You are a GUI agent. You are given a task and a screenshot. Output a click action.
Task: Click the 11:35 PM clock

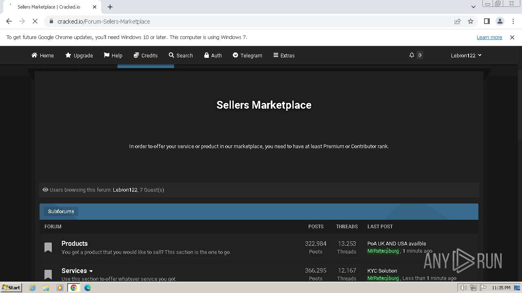click(x=501, y=288)
